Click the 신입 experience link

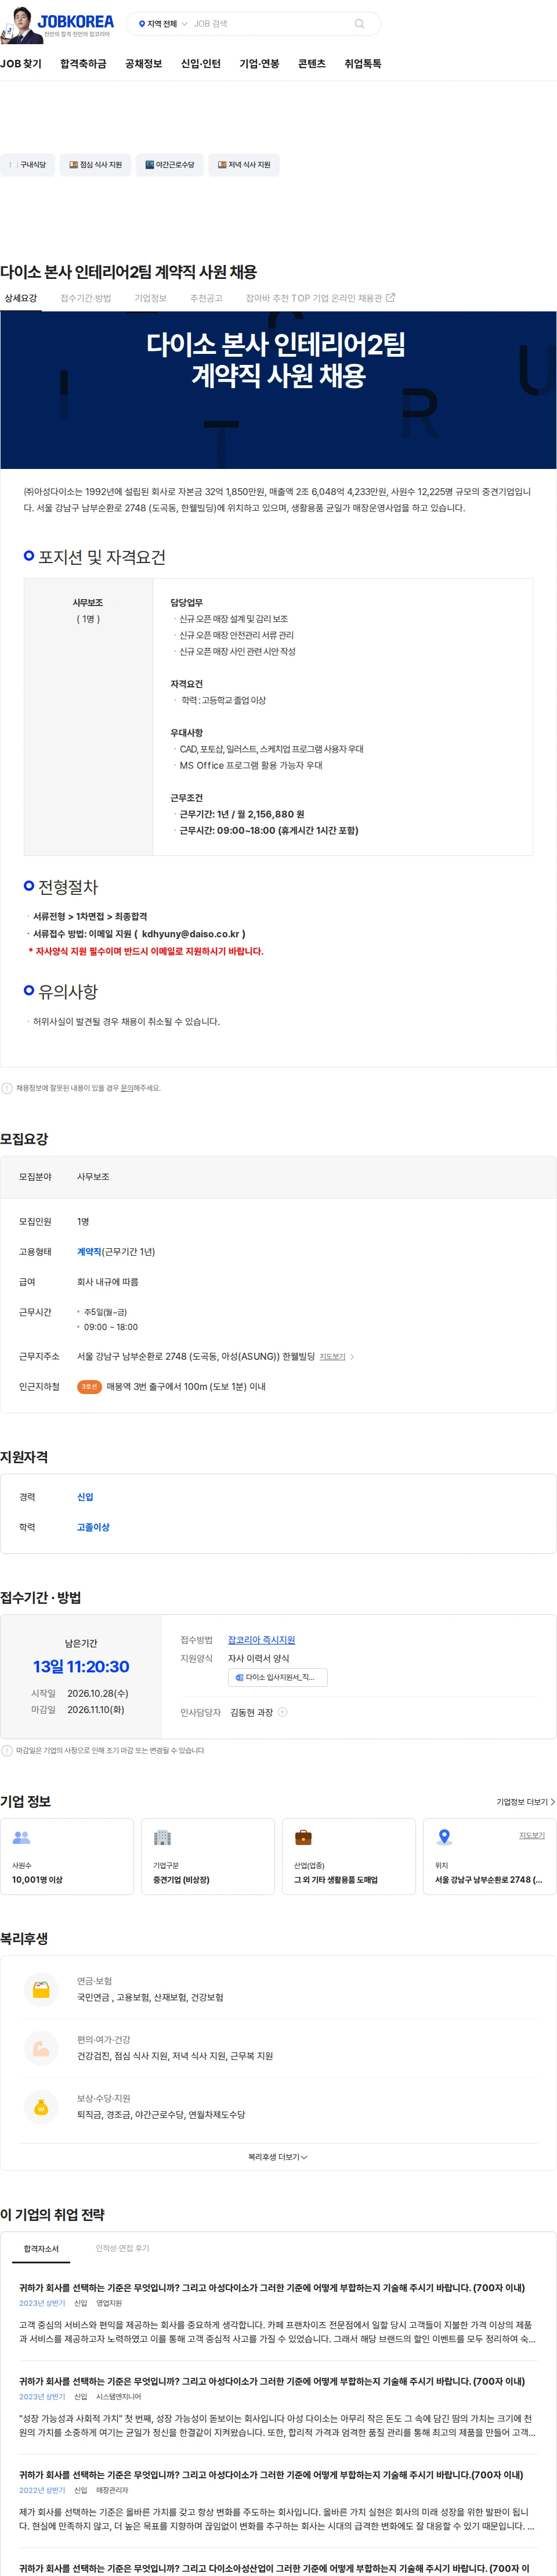85,1497
